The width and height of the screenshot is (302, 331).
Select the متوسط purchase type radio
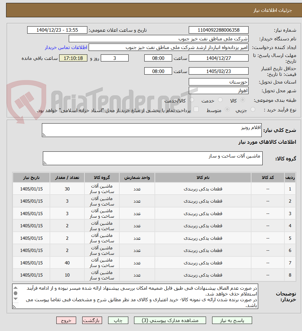pyautogui.click(x=227, y=109)
